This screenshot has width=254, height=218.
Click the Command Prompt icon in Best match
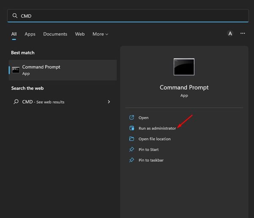[x=16, y=70]
